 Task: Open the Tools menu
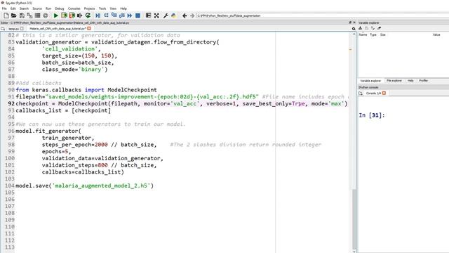point(102,8)
